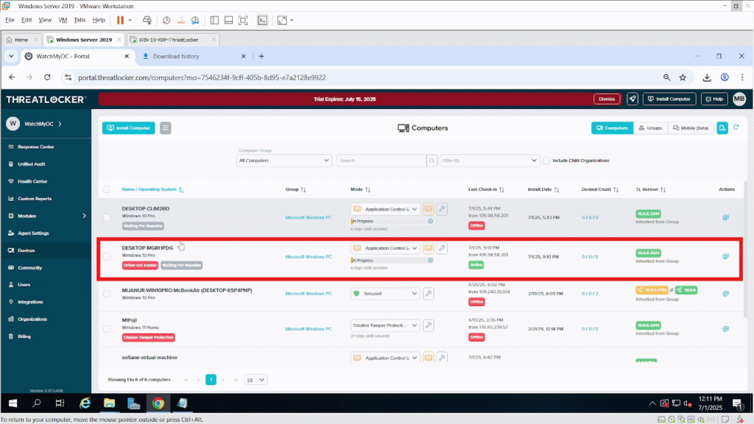The image size is (754, 424).
Task: Open Response Center in sidebar
Action: (x=35, y=146)
